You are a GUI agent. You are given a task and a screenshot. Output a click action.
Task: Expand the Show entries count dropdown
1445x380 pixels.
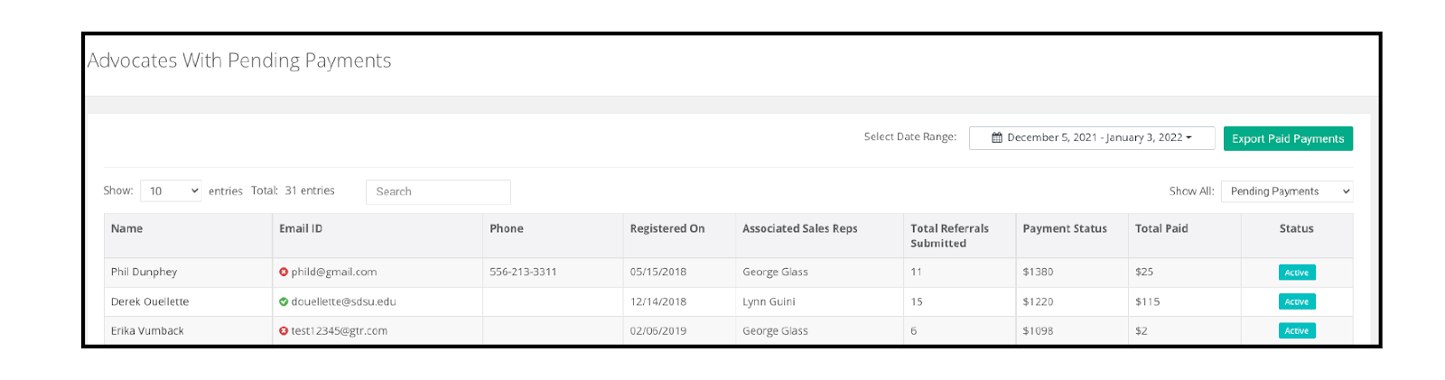click(x=171, y=191)
